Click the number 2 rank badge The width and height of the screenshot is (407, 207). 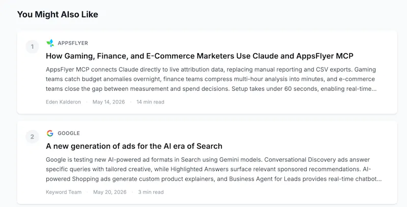[x=32, y=136]
